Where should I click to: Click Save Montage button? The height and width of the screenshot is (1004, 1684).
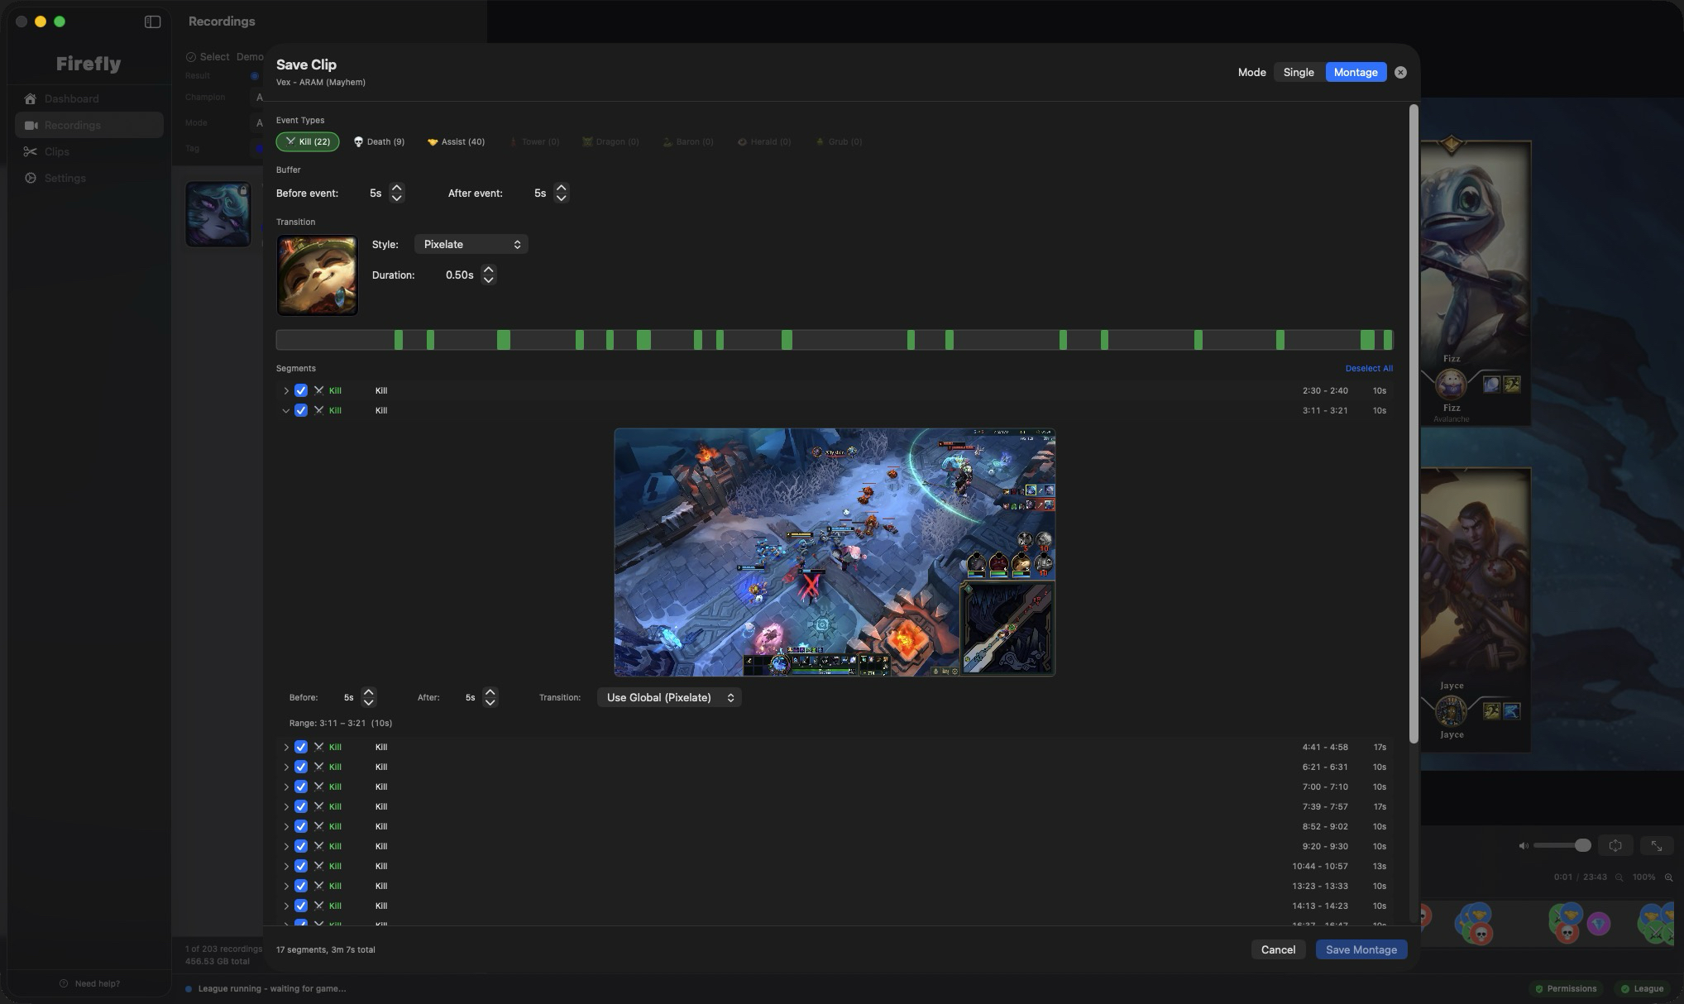1361,949
